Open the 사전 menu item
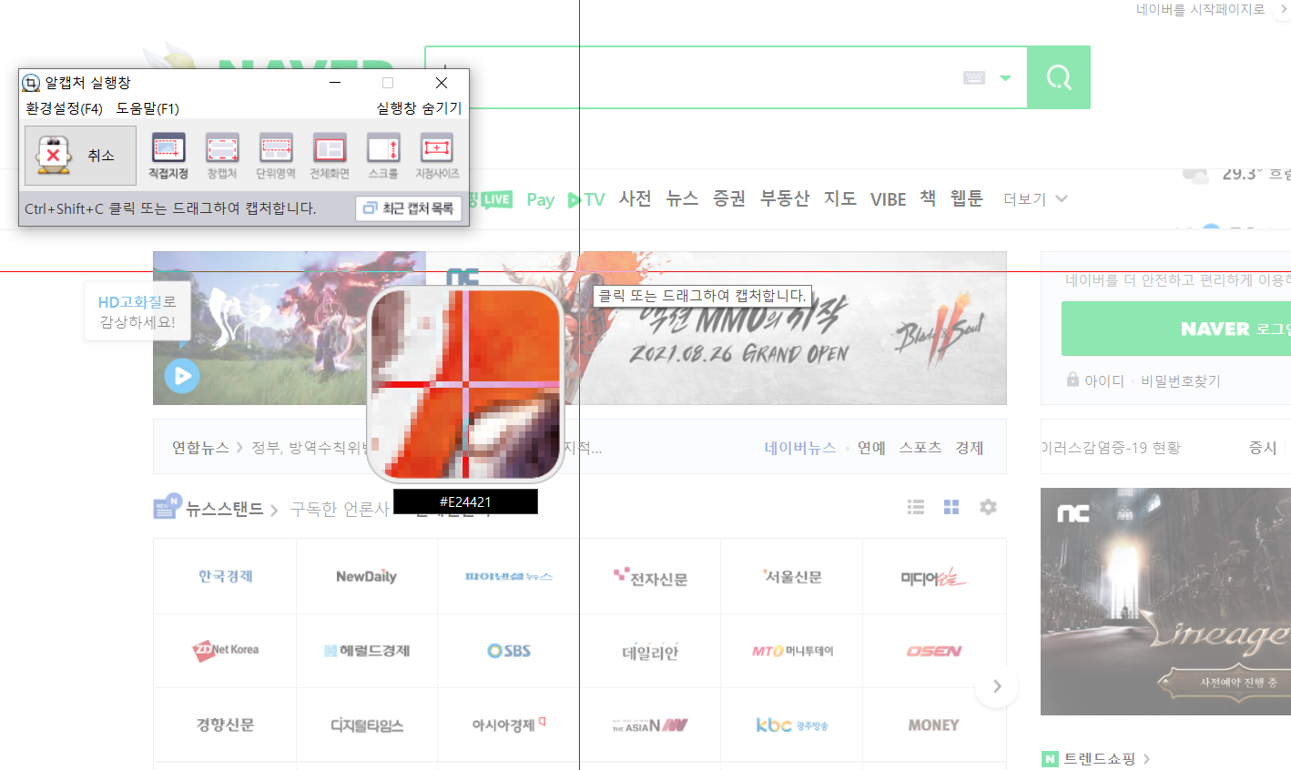This screenshot has height=770, width=1291. tap(635, 198)
